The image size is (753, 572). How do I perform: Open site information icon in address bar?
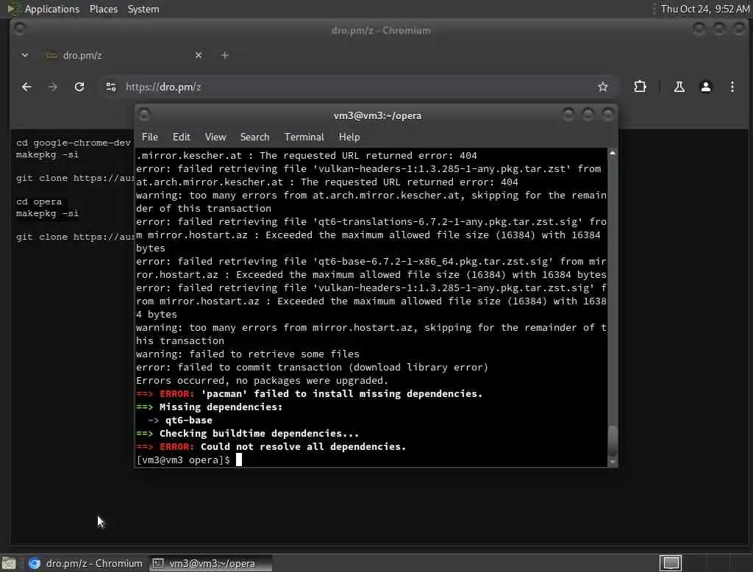[x=111, y=87]
